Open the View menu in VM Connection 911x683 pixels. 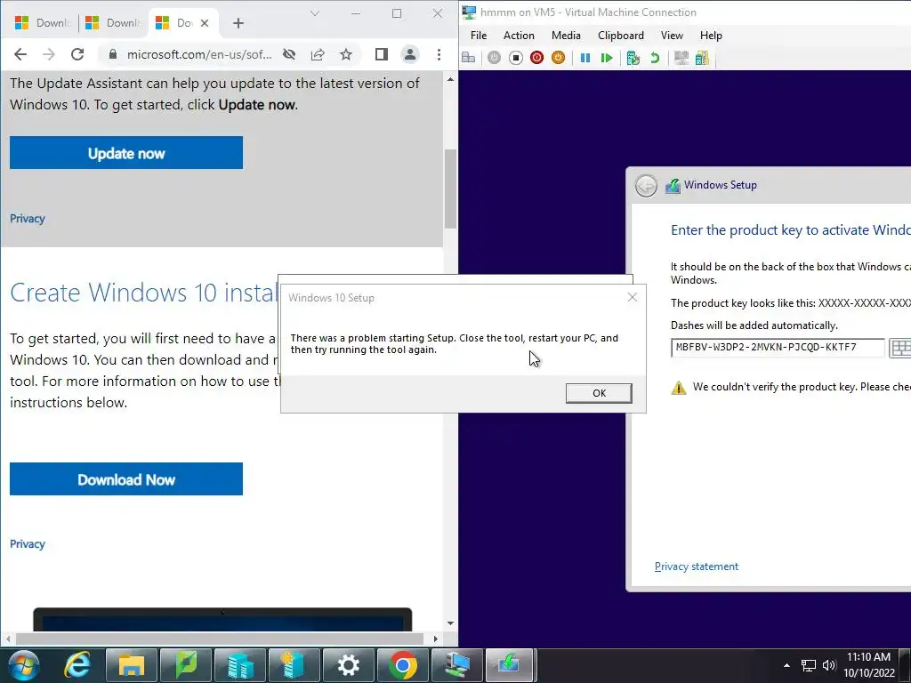(672, 36)
